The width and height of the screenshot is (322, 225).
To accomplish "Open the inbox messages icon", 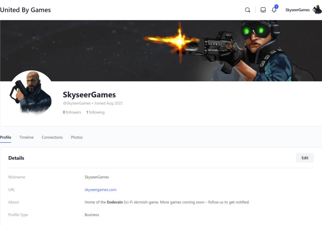I will [263, 10].
